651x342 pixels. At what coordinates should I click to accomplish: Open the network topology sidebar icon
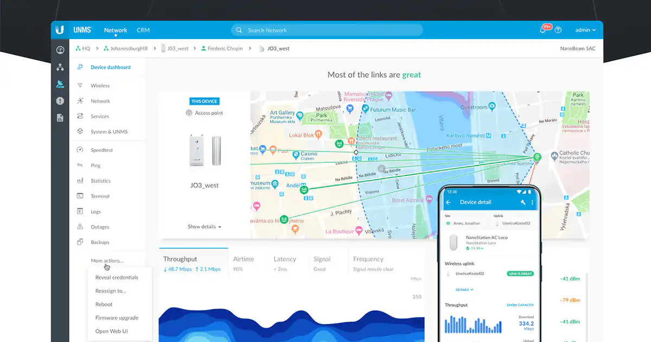tap(60, 67)
